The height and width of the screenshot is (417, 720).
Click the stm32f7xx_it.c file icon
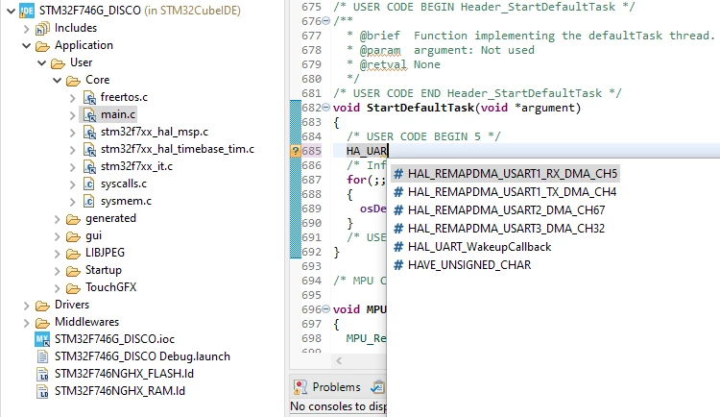click(89, 167)
